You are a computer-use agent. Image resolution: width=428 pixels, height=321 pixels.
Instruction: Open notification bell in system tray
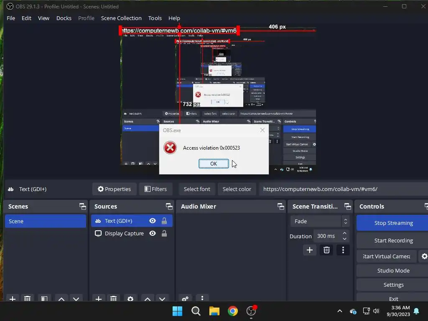(417, 311)
